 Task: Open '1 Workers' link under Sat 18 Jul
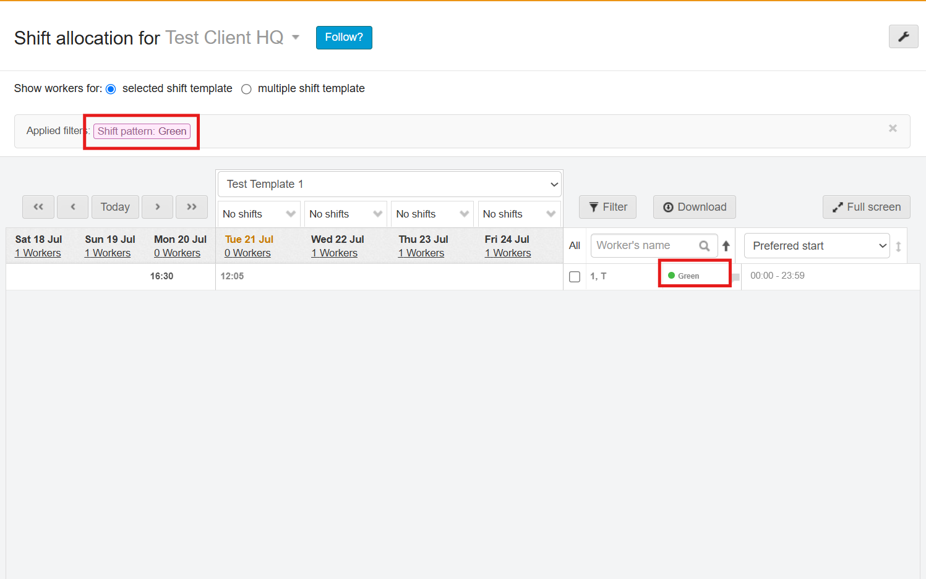click(x=38, y=253)
